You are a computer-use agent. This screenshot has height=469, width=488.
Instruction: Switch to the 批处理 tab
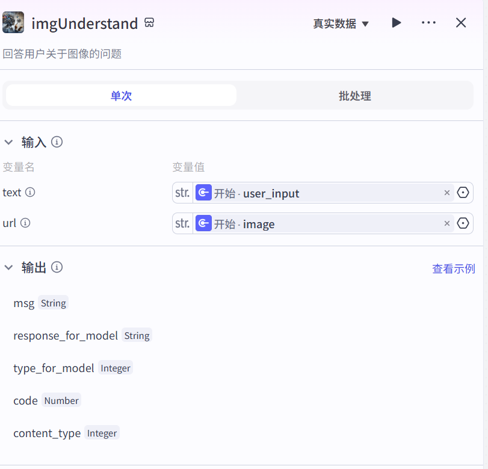pyautogui.click(x=354, y=96)
